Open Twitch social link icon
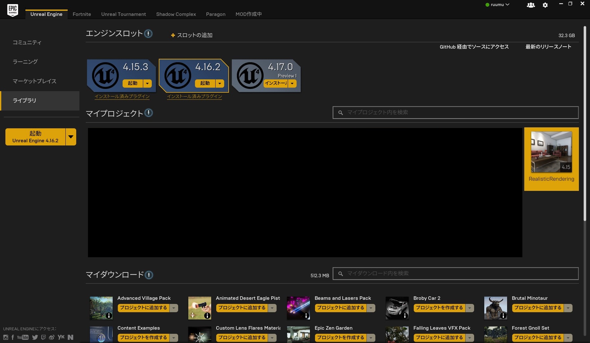Image resolution: width=590 pixels, height=343 pixels. point(44,337)
